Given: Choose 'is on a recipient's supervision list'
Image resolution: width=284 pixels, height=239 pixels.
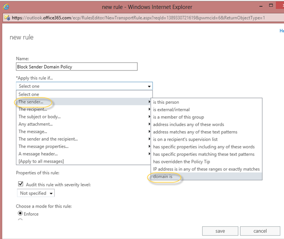Looking at the screenshot, I should tap(207, 139).
